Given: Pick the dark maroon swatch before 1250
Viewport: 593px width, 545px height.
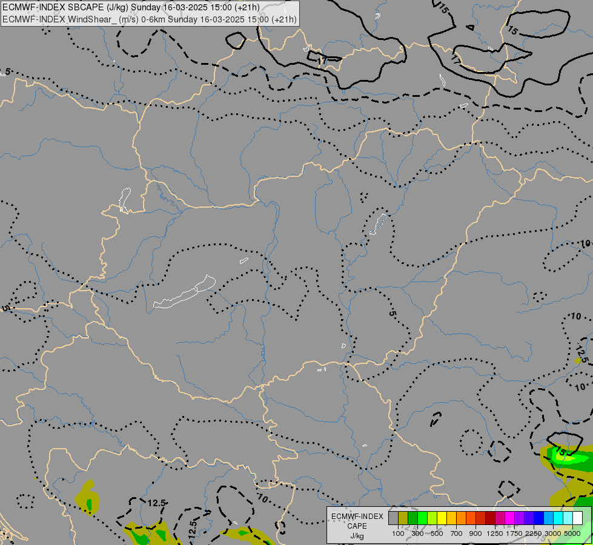Looking at the screenshot, I should (x=491, y=518).
